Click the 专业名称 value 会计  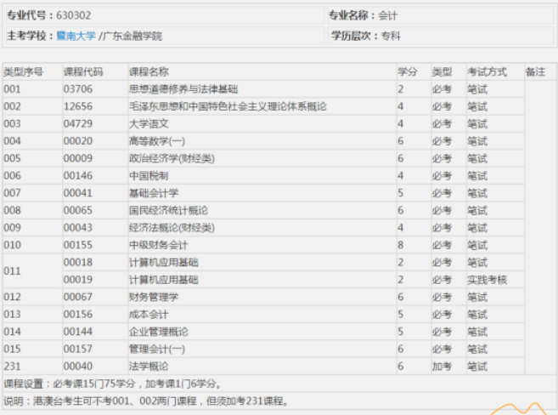click(387, 15)
